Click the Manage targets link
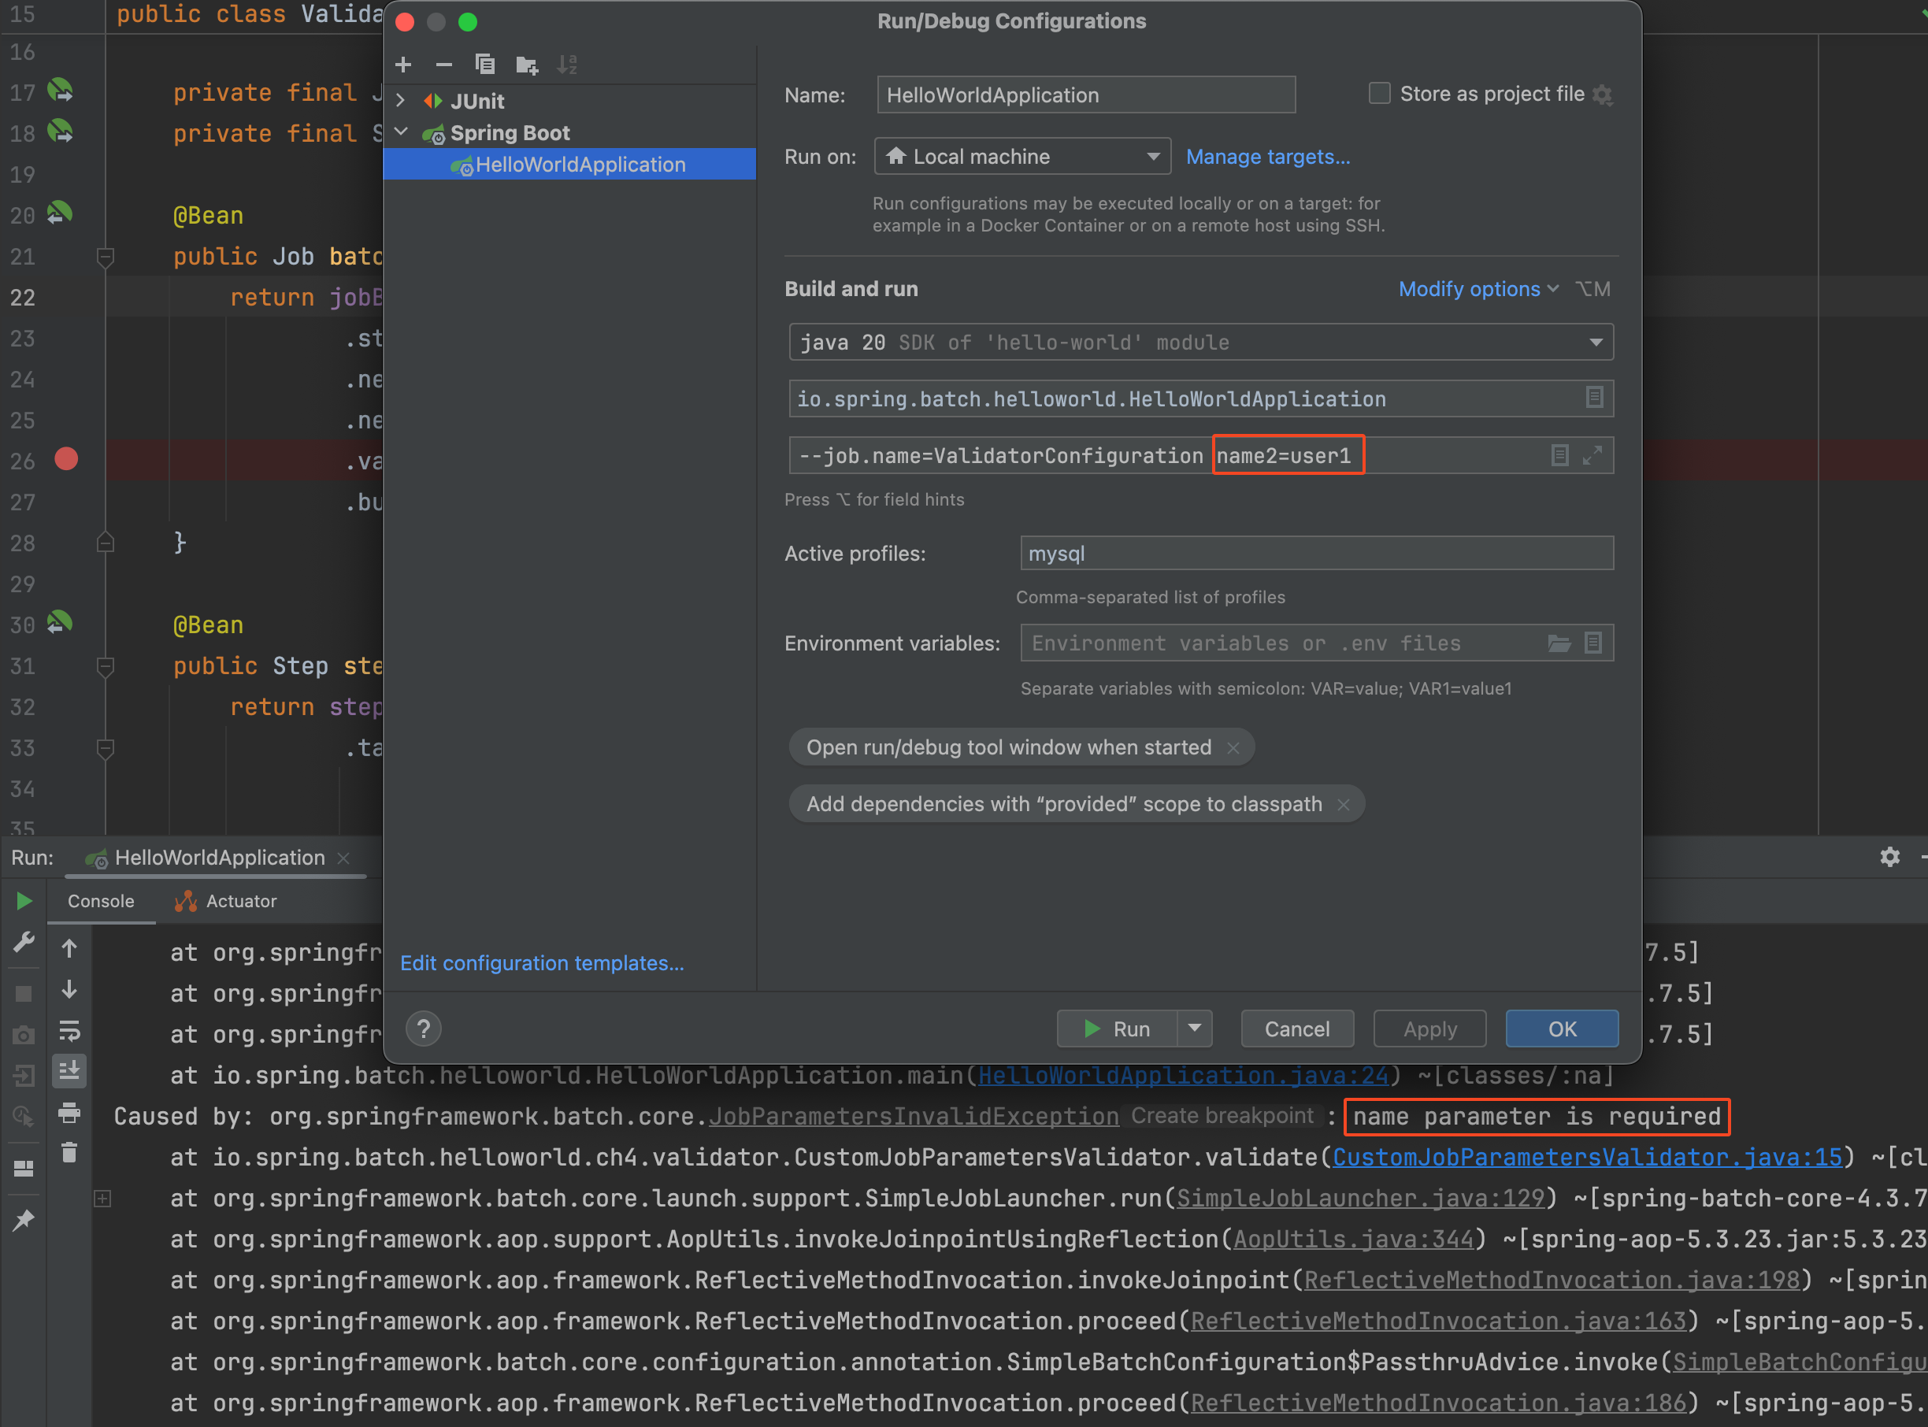 coord(1267,157)
